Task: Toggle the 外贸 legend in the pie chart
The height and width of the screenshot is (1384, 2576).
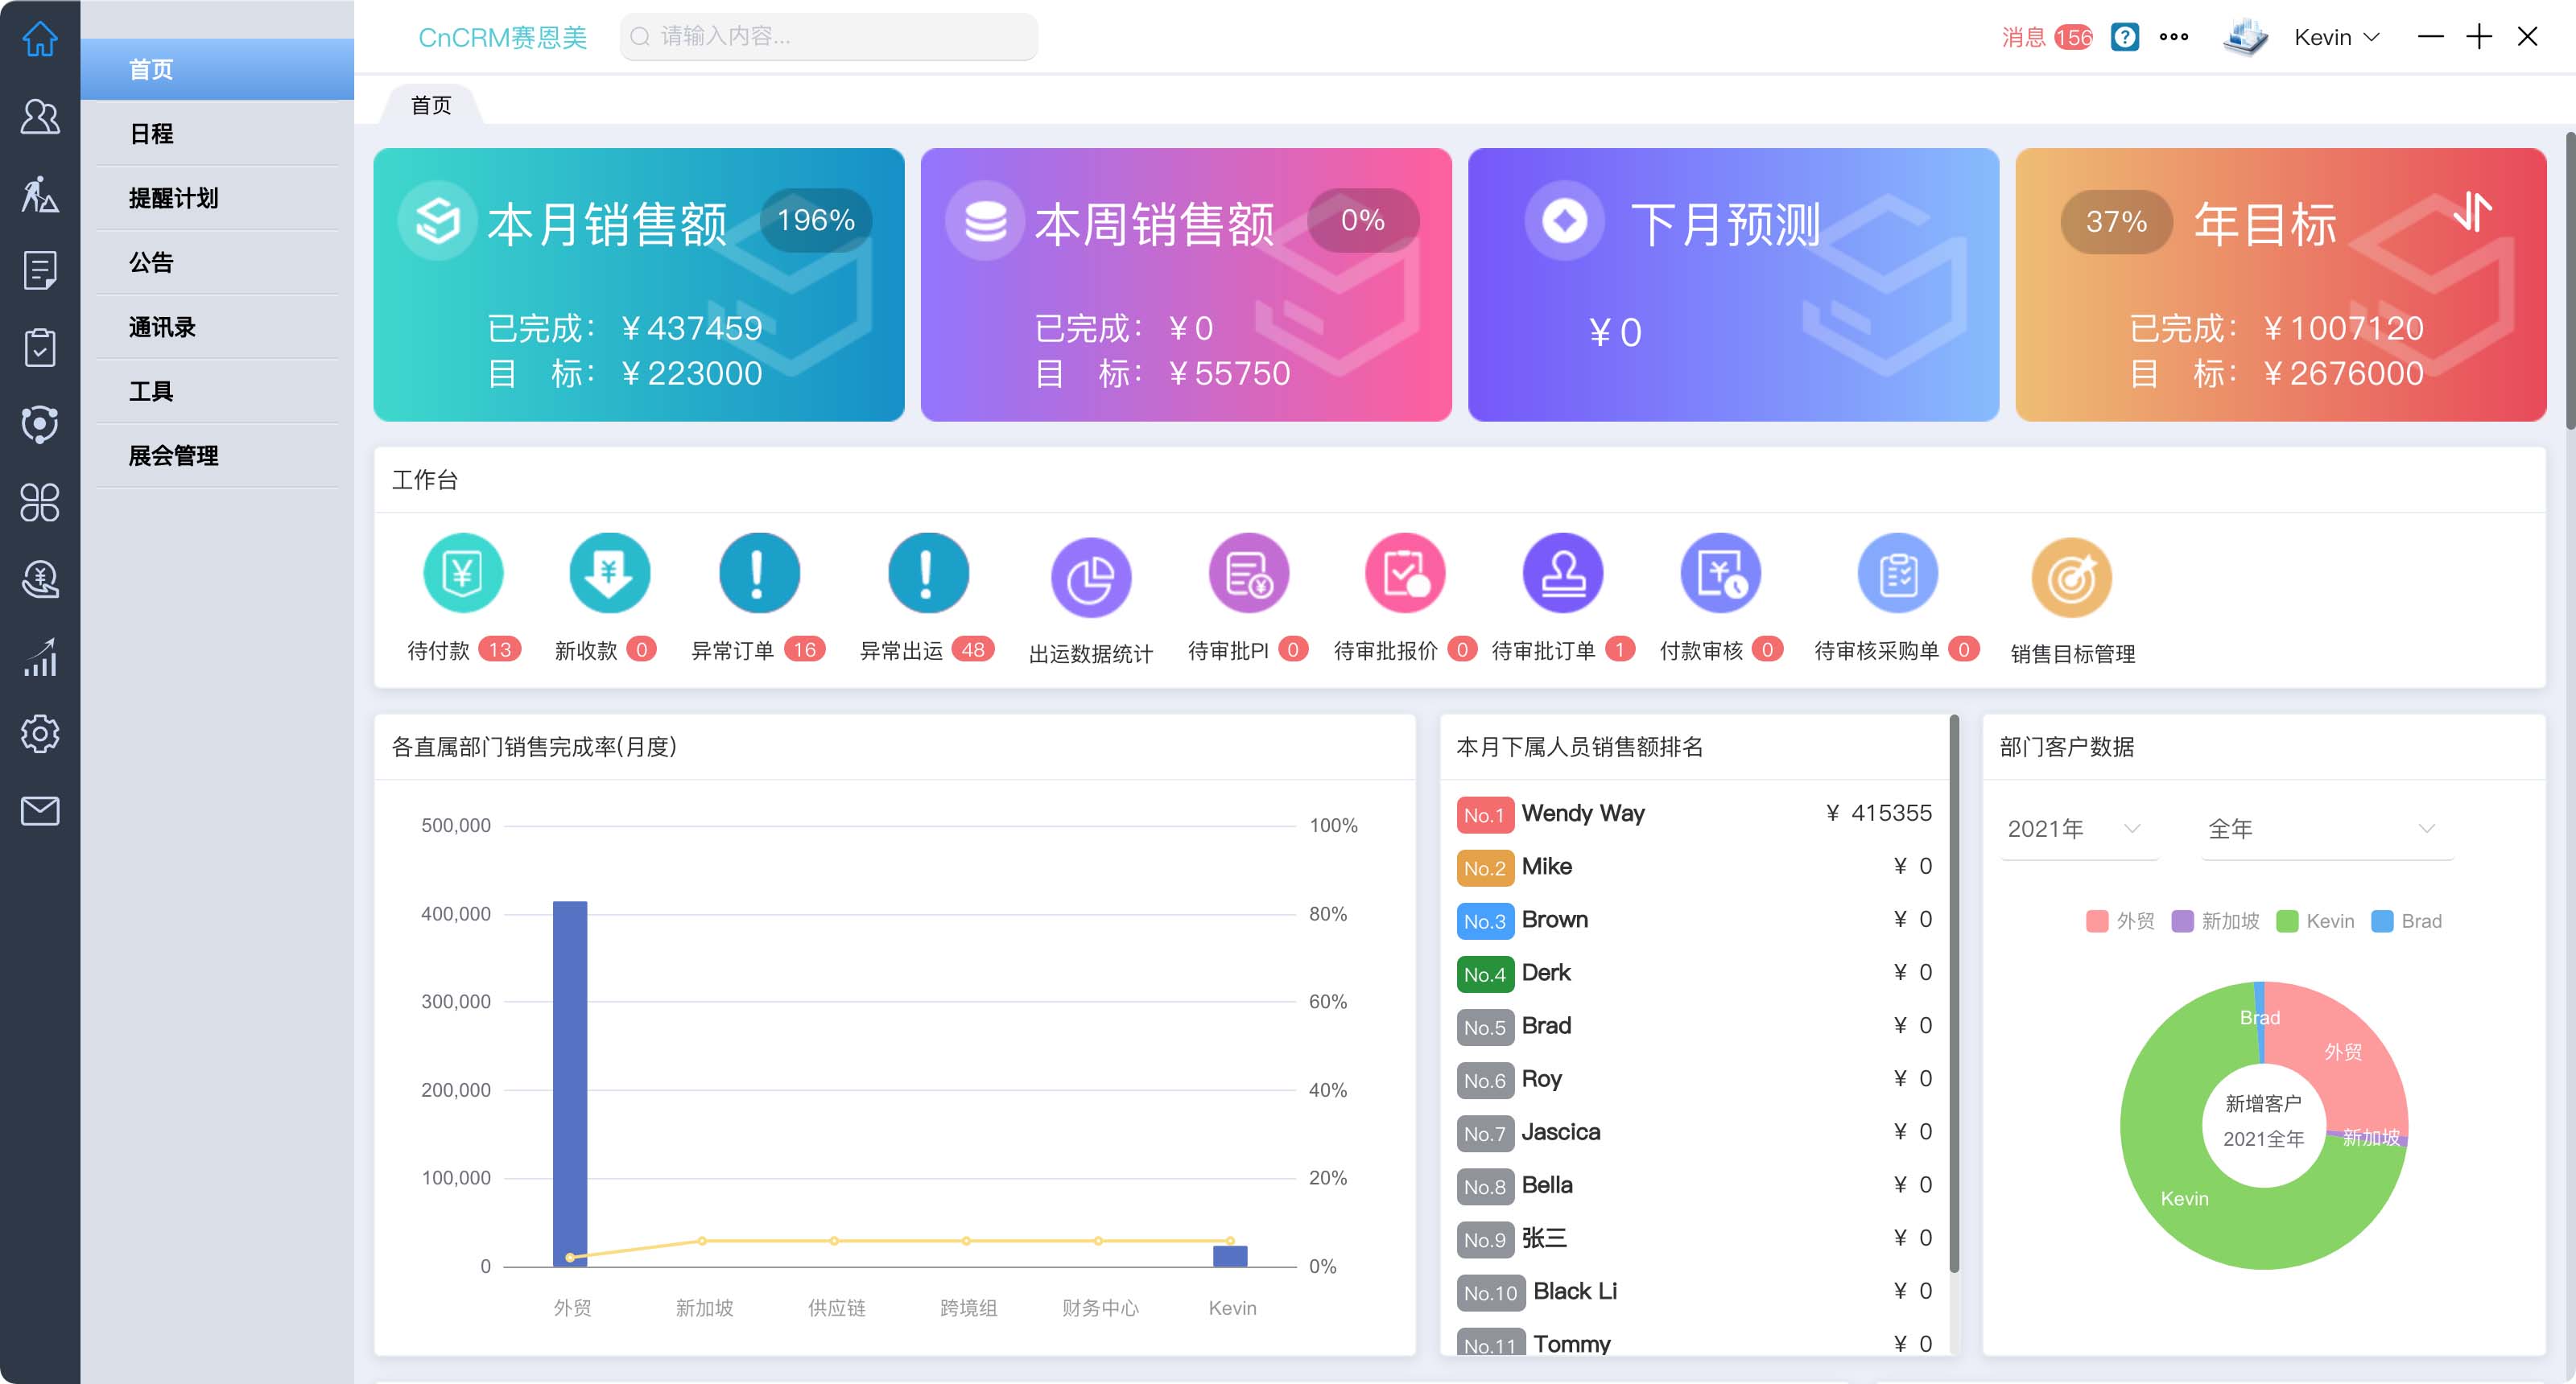Action: pos(2119,921)
